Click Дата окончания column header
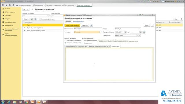Viewport: 185px width, 104px height. point(174,22)
